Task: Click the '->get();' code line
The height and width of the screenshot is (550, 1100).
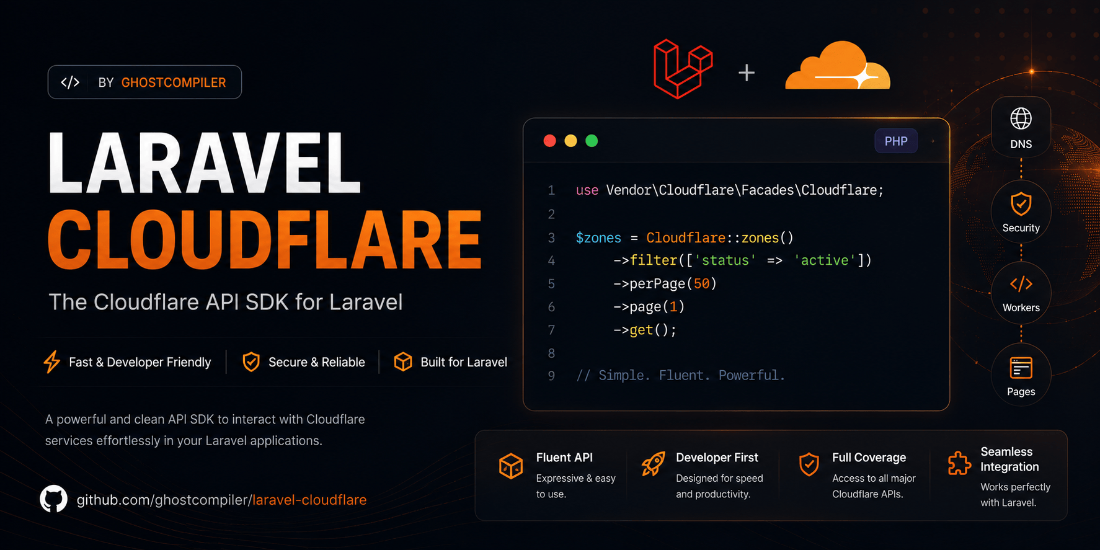Action: [645, 330]
